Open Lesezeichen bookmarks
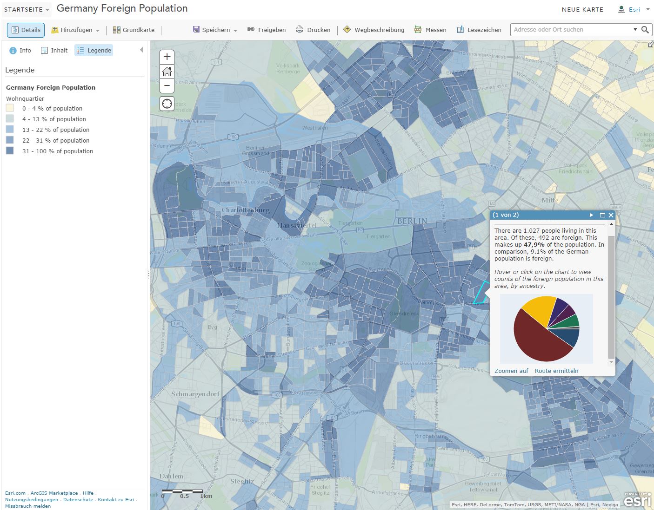654x510 pixels. point(479,30)
